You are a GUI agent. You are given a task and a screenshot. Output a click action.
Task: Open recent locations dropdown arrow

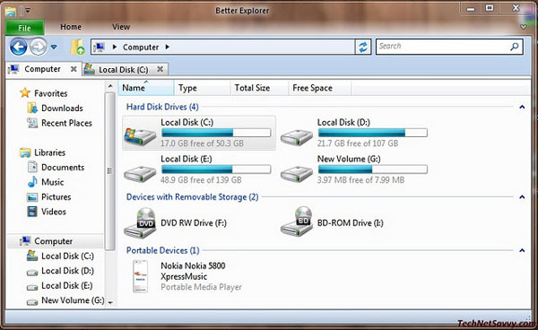[x=54, y=47]
